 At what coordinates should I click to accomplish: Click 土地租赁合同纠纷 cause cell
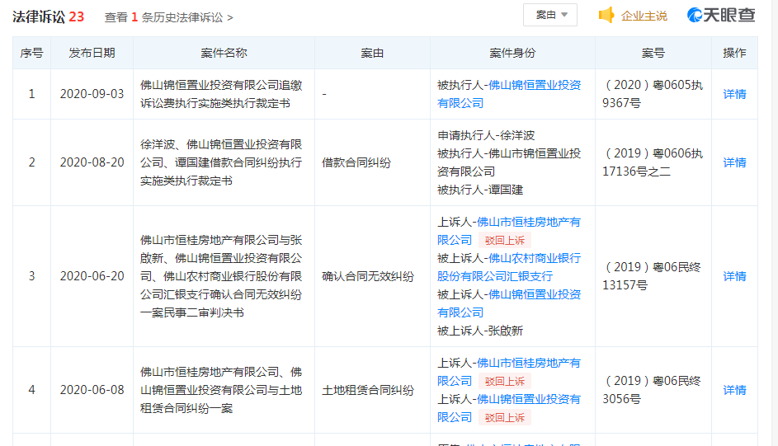[x=368, y=390]
